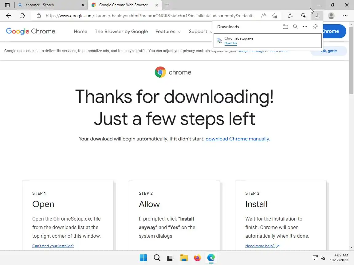The height and width of the screenshot is (265, 354).
Task: Open downloads folder from Downloads panel
Action: point(285,27)
